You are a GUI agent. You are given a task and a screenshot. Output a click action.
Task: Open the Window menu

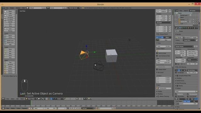point(18,8)
